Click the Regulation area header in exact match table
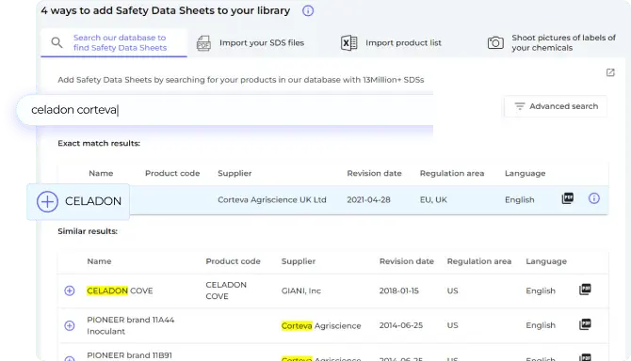Viewport: 631px width, 361px height. (452, 174)
